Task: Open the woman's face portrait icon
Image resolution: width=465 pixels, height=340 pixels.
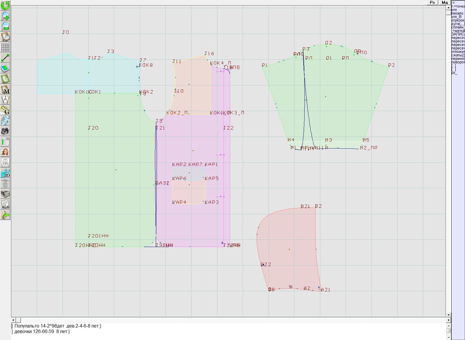Action: (5, 152)
